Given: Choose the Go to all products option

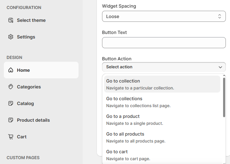Looking at the screenshot, I should pyautogui.click(x=162, y=137).
